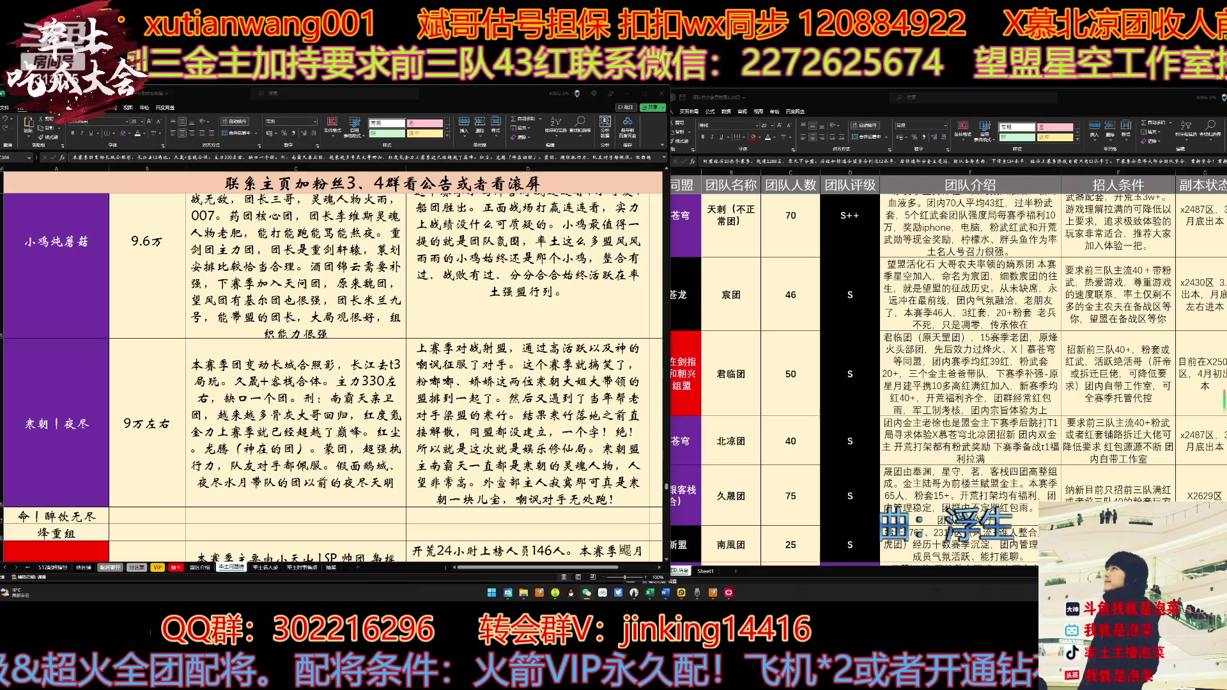Screen dimensions: 1227x690
Task: Switch to Page Layout view in left status bar
Action: [x=578, y=577]
